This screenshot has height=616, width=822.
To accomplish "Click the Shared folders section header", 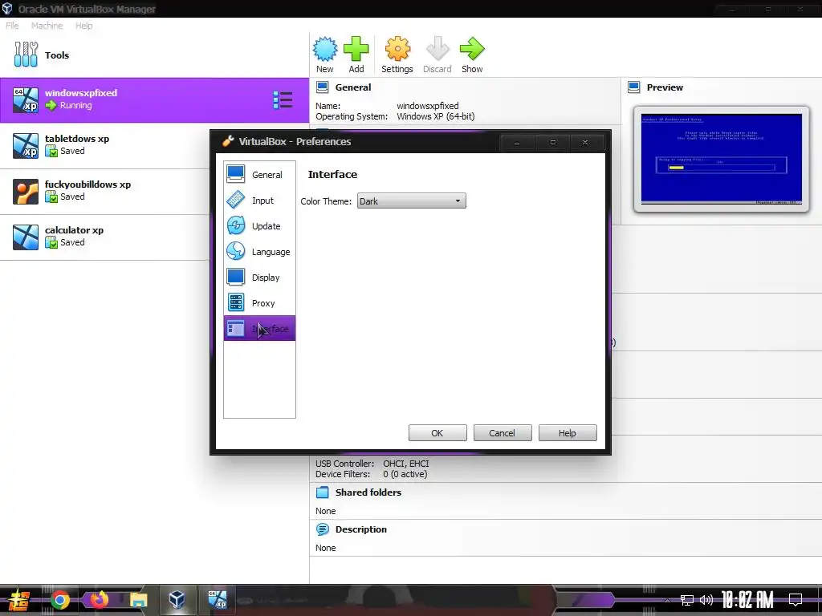I will tap(368, 492).
